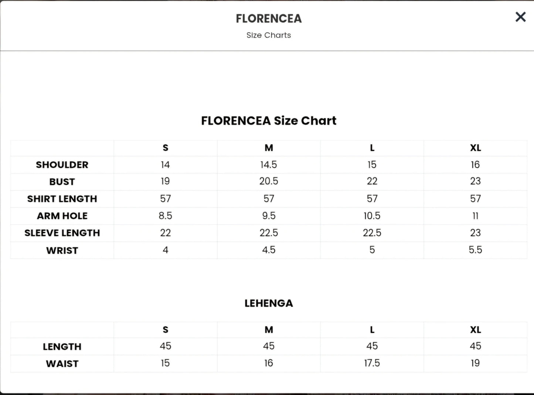Click the waist value 17.5 for size L
The image size is (534, 395).
click(x=372, y=363)
